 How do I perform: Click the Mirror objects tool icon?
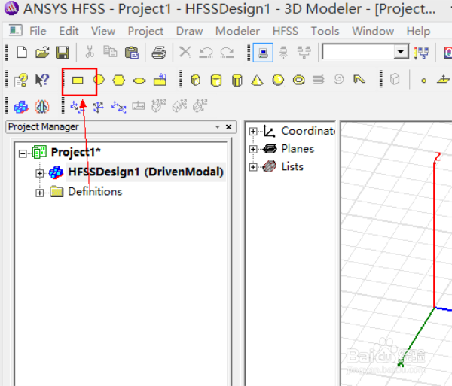tap(119, 107)
